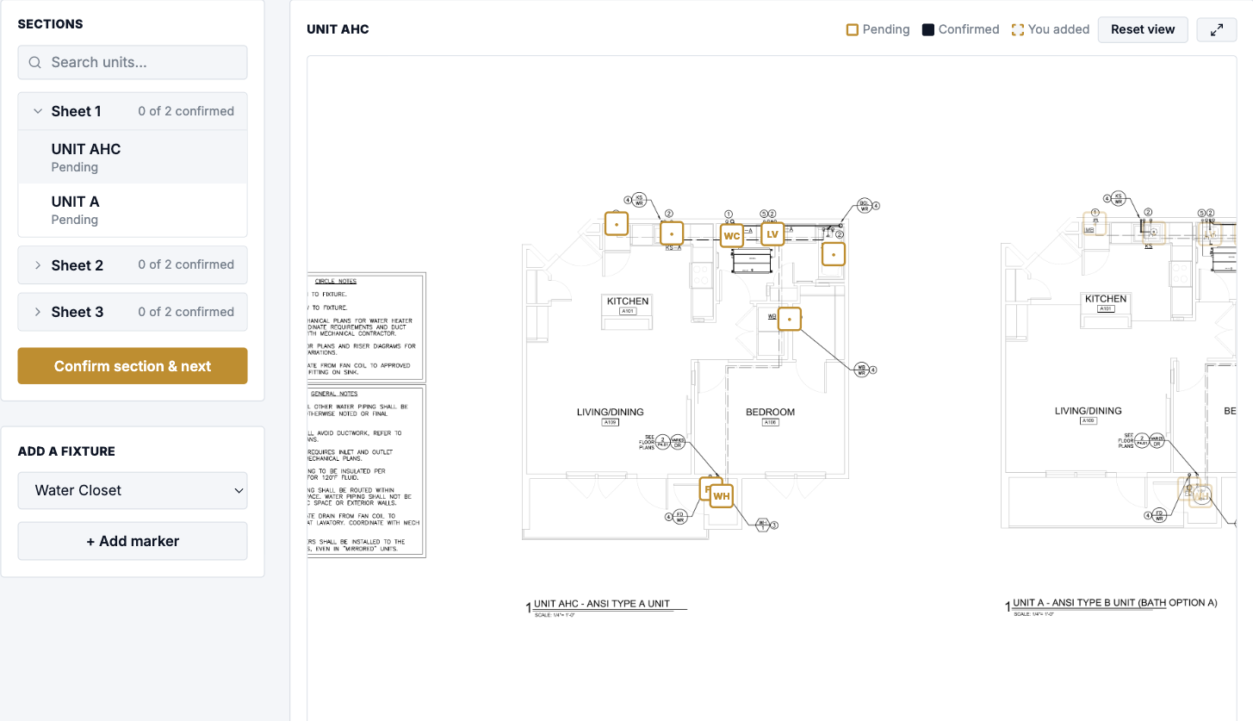Click the You added legend swatch

[x=1018, y=29]
